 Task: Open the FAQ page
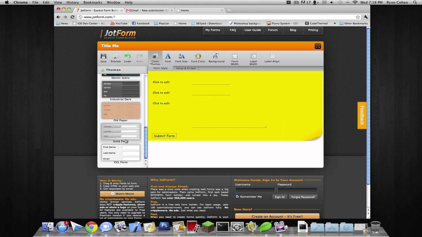(233, 30)
